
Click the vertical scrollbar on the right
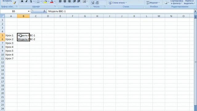(195, 62)
